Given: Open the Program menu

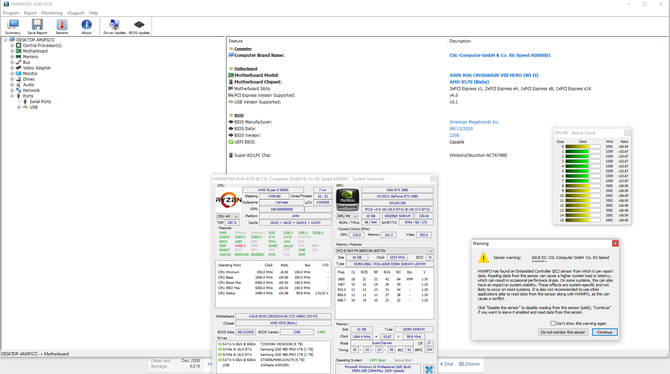Looking at the screenshot, I should (x=11, y=13).
